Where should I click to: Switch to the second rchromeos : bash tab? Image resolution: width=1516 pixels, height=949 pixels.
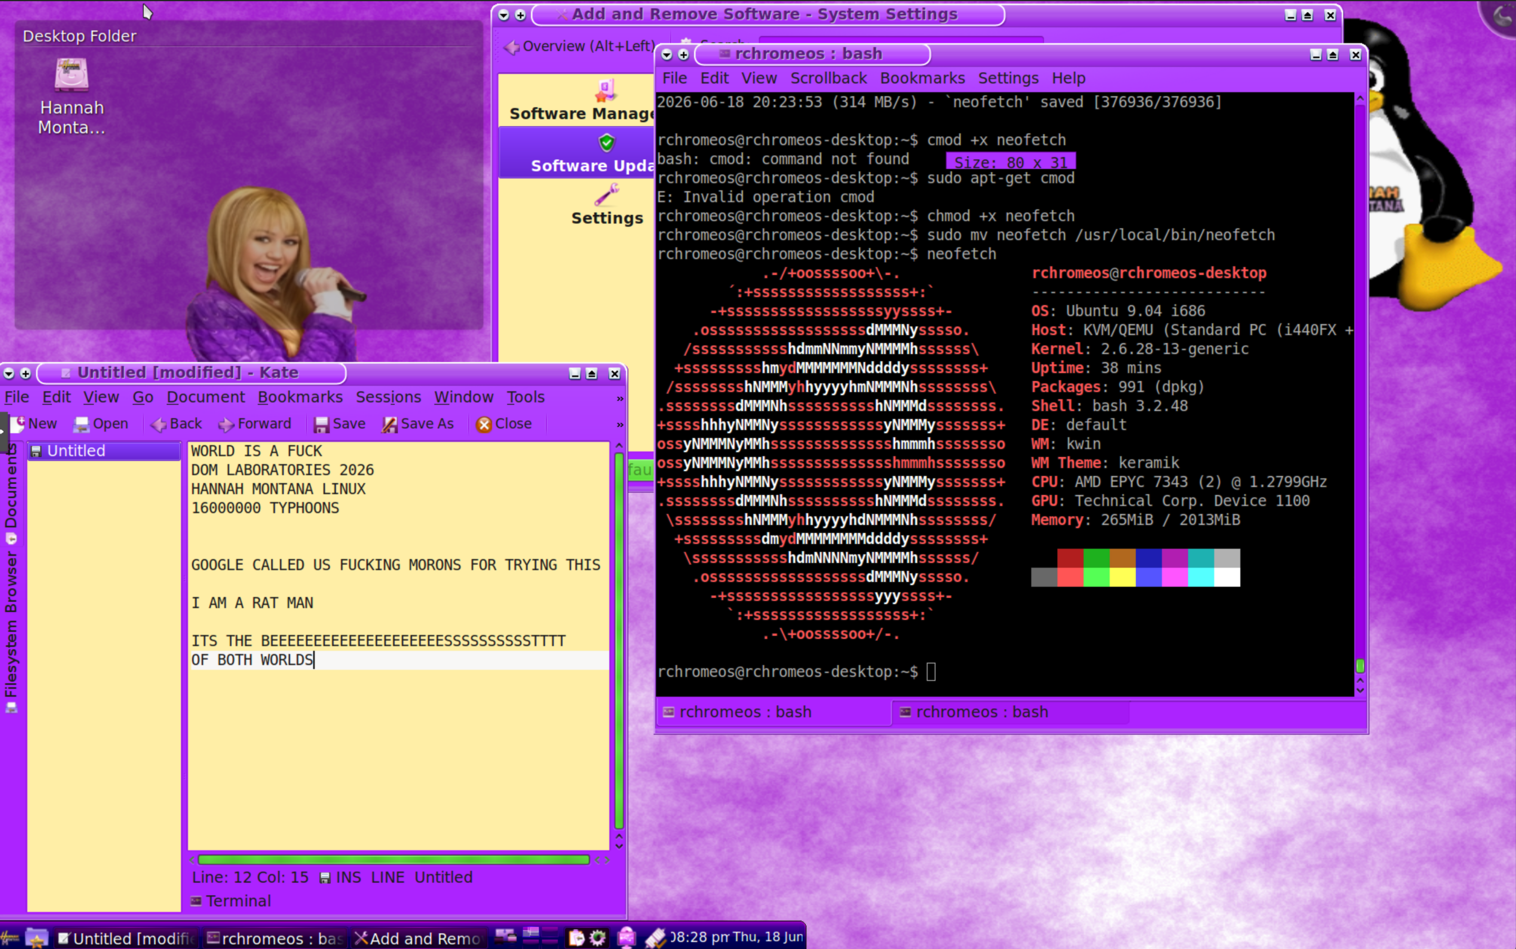pos(1010,712)
